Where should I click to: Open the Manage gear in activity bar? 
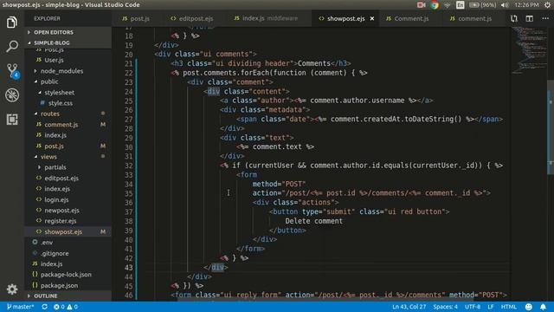coord(12,289)
